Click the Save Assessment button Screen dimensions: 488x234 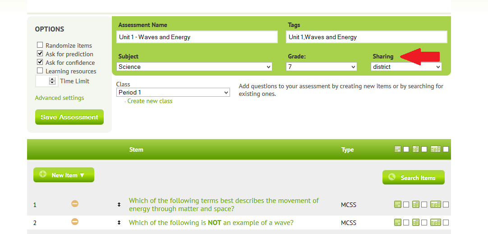click(69, 117)
